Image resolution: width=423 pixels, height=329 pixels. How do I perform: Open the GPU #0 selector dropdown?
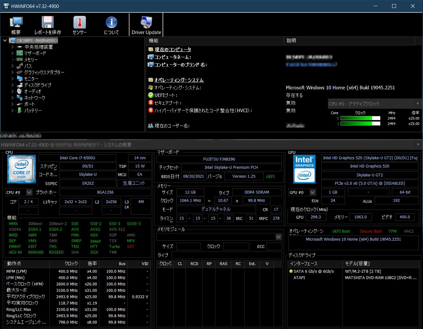point(313,192)
